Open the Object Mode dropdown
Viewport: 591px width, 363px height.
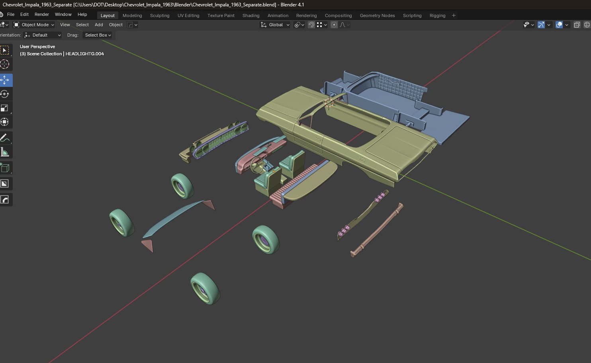34,25
